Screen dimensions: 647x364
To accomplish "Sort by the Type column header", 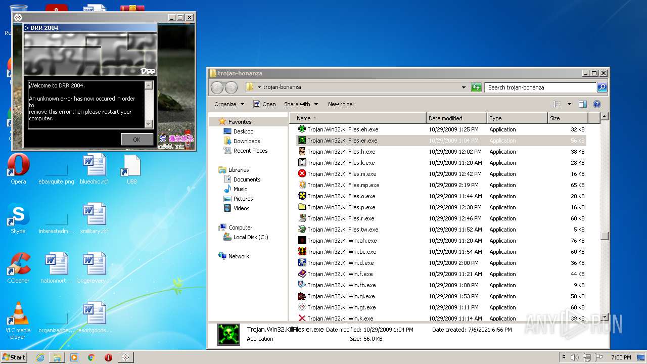I will coord(517,118).
